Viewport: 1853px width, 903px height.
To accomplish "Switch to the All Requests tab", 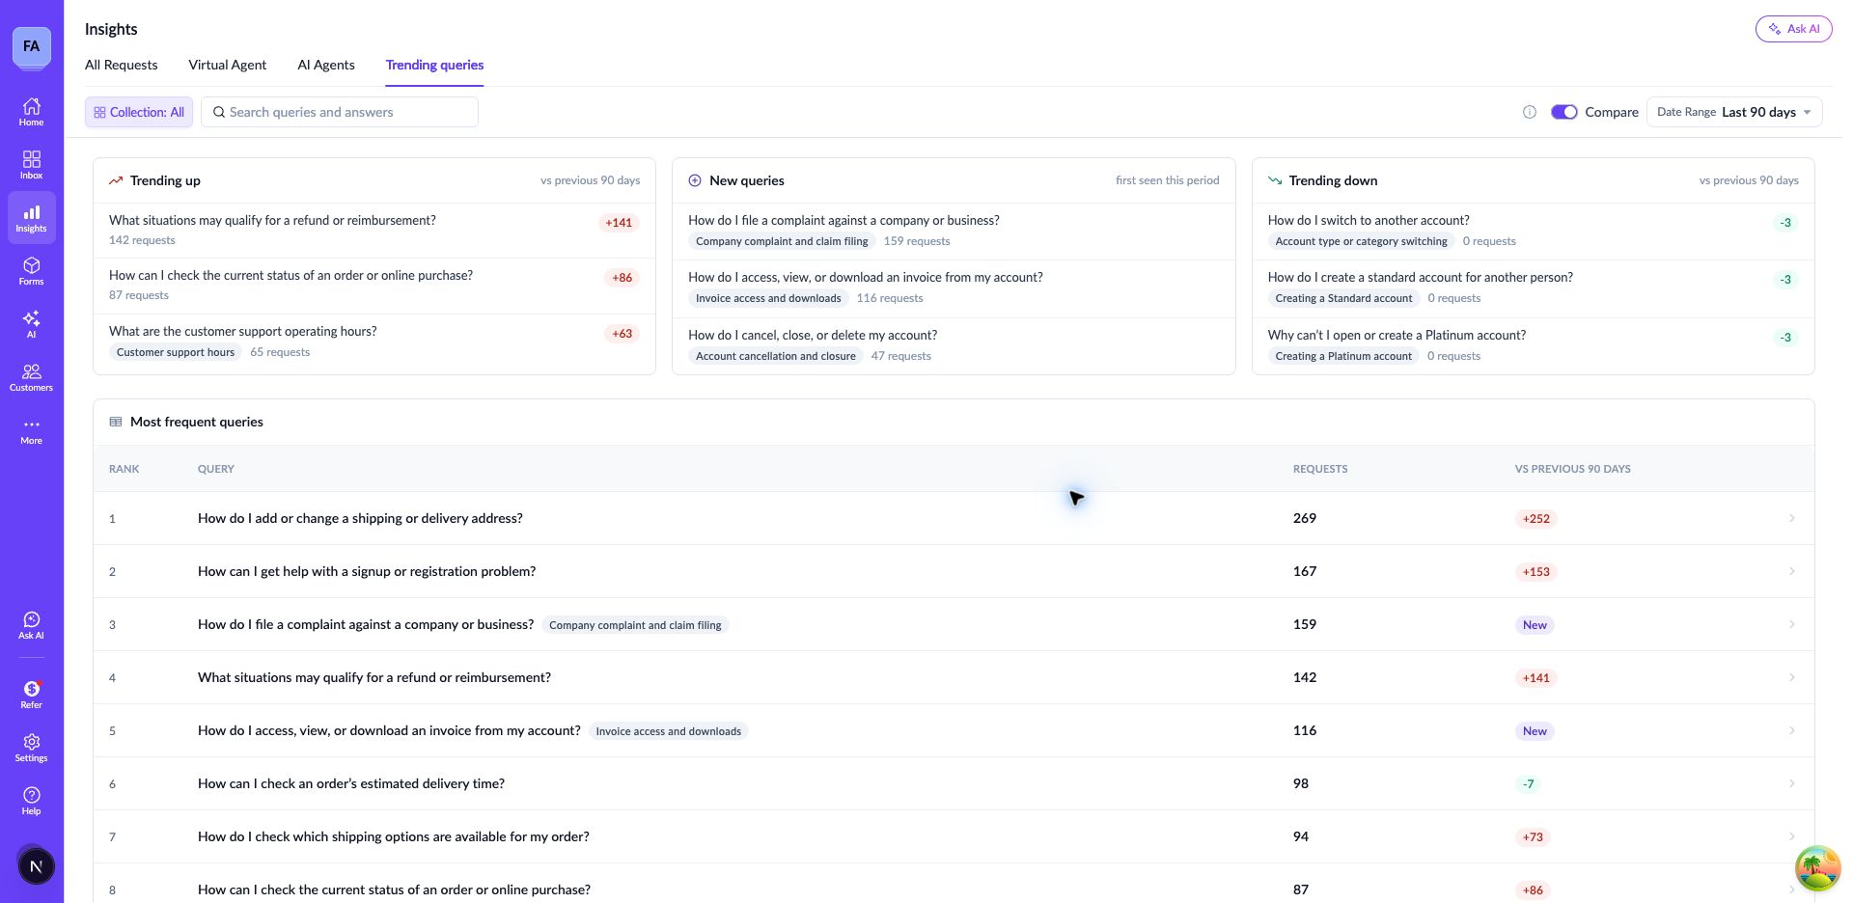I will 121,65.
